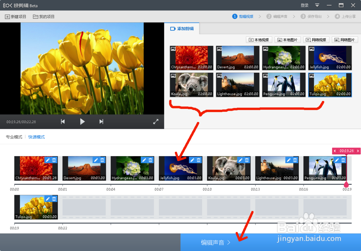Viewport: 361px width, 251px height.
Task: Step playhead time forward with right arrow
Action: coord(358,151)
